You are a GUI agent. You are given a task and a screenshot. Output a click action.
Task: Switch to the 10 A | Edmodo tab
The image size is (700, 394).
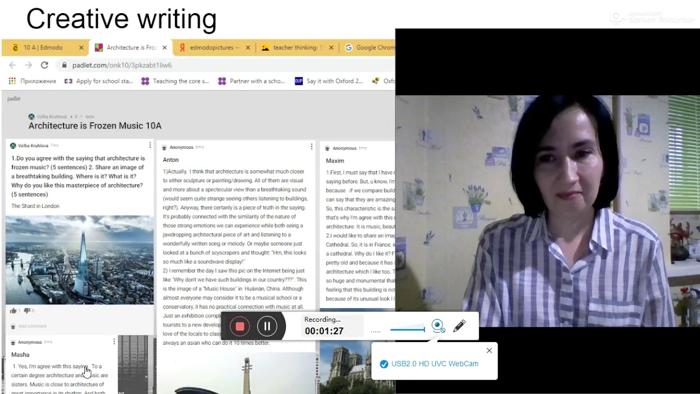click(x=43, y=48)
